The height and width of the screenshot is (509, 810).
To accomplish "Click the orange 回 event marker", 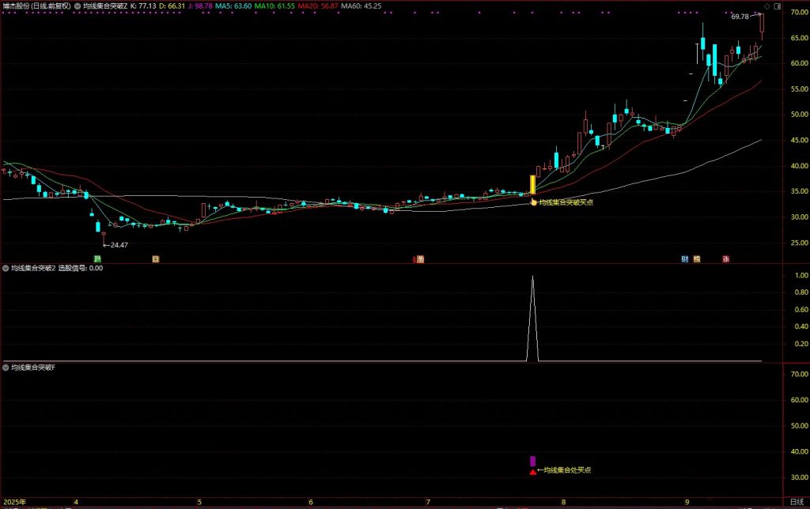I will [x=156, y=259].
